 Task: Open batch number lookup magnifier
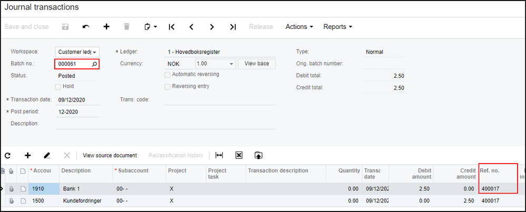coord(95,64)
